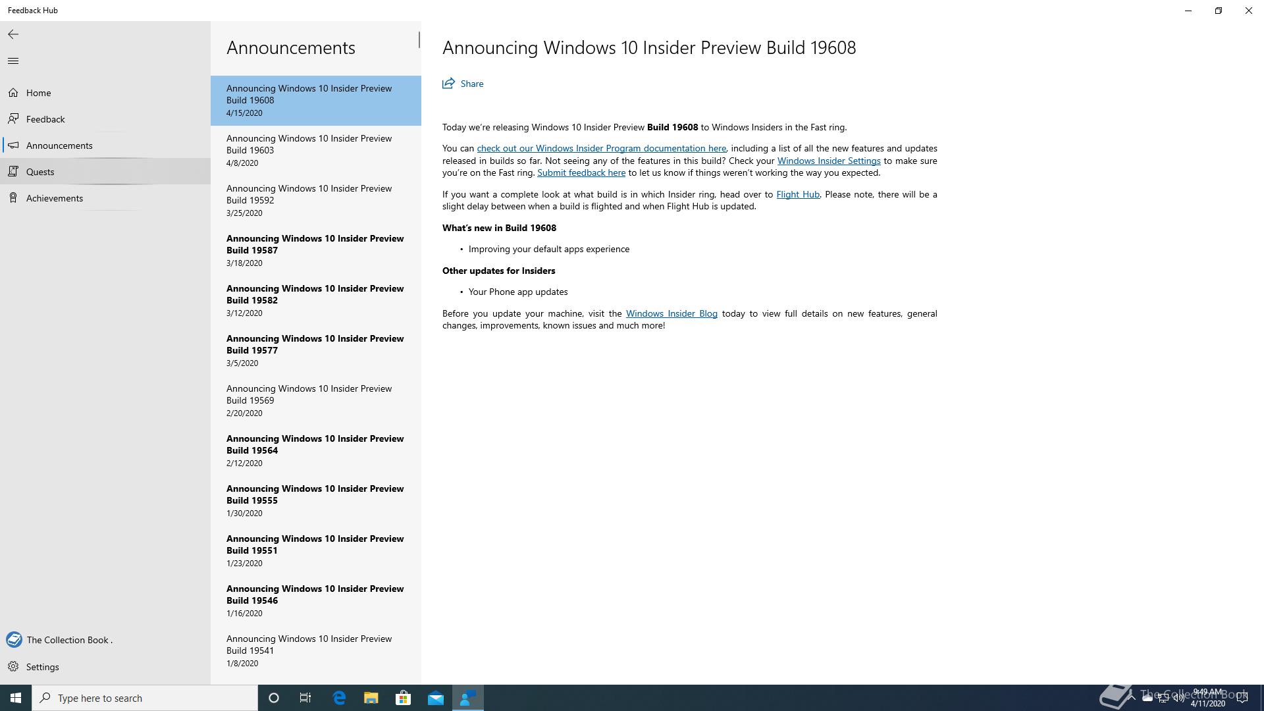The height and width of the screenshot is (711, 1264).
Task: Select Build 19603 announcement
Action: (x=316, y=150)
